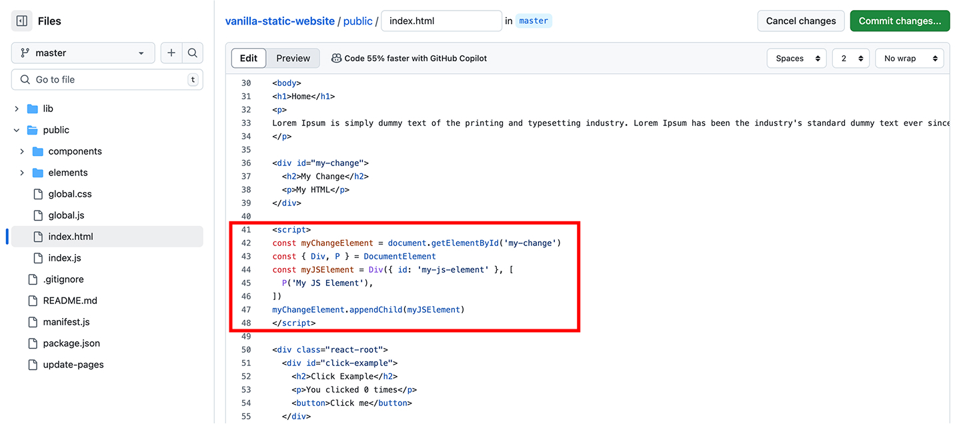This screenshot has height=424, width=961.
Task: Click Cancel changes button
Action: [801, 21]
